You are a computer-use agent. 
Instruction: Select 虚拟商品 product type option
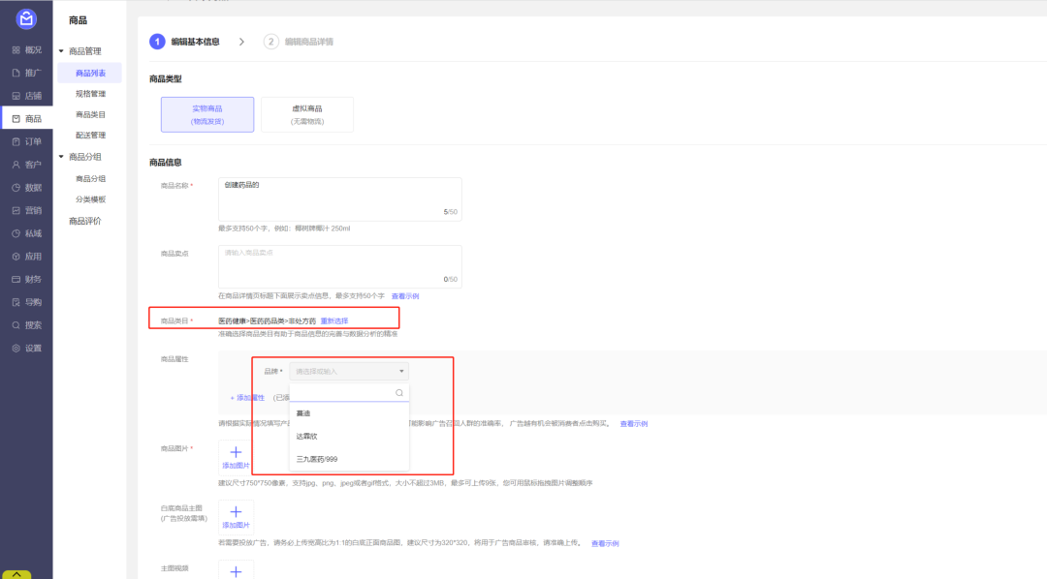click(307, 114)
